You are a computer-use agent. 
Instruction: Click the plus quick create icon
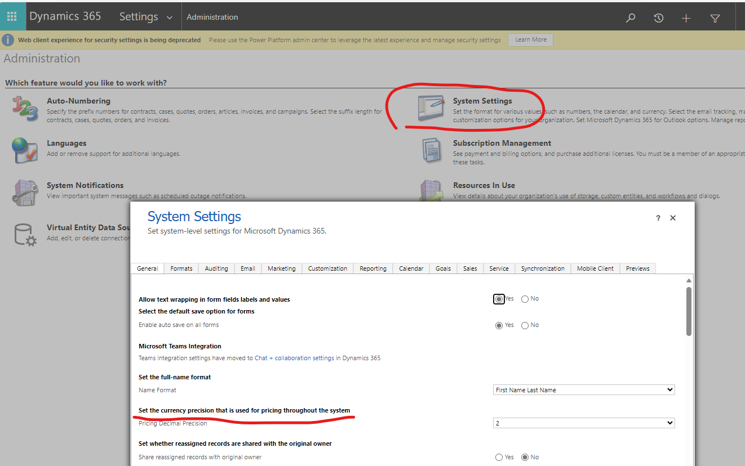click(686, 18)
